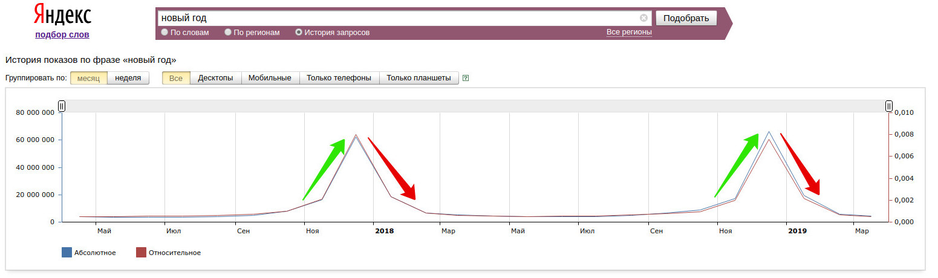Open the 'подбор слов' link
The width and height of the screenshot is (938, 278).
click(x=62, y=34)
